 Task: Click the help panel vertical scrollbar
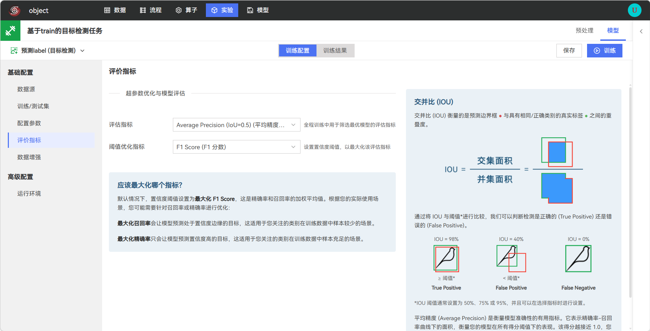point(630,192)
